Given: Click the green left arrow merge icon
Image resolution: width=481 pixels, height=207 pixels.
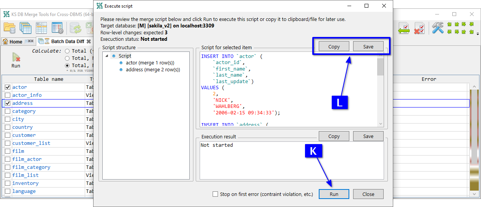Looking at the screenshot, I should 404,28.
